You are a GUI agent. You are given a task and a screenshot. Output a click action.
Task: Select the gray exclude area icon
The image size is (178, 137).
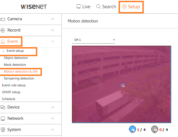coord(155,129)
